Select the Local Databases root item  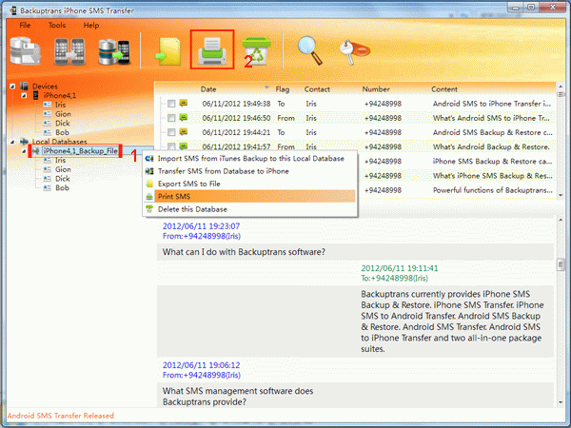pos(59,142)
